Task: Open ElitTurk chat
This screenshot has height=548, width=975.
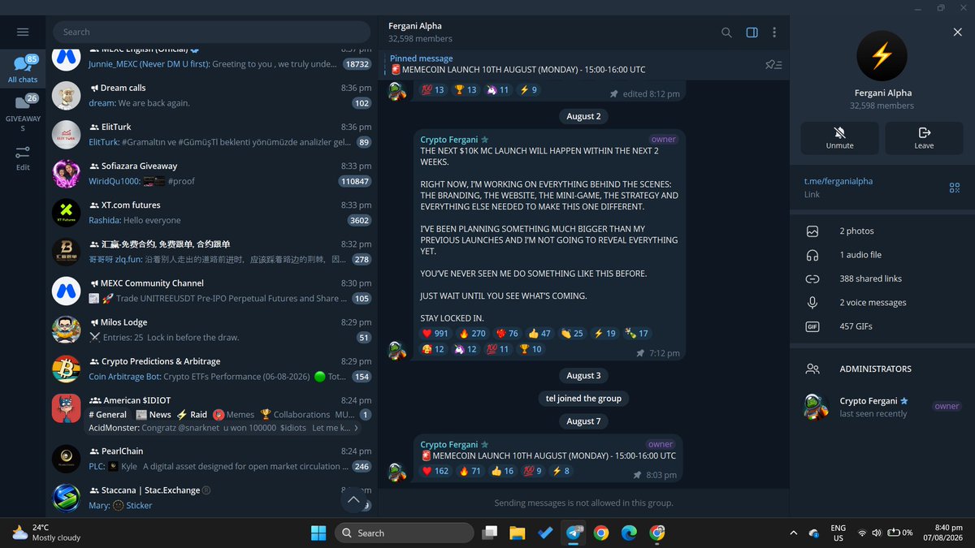Action: tap(211, 134)
